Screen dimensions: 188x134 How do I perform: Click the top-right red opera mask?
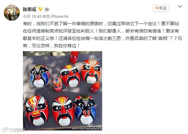pos(91,71)
